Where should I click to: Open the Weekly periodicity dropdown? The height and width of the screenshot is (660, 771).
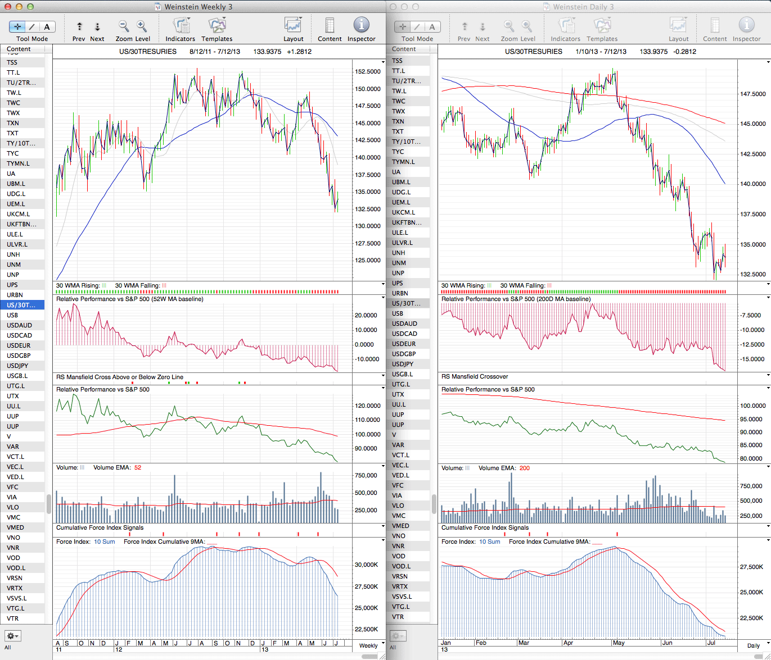[x=371, y=645]
